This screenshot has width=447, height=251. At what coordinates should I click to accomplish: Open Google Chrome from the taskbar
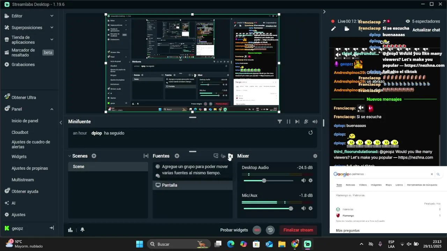pyautogui.click(x=295, y=244)
